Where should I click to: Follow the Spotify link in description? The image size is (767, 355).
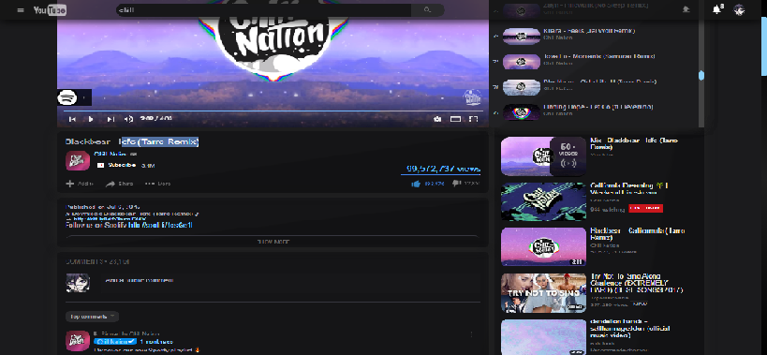point(161,225)
